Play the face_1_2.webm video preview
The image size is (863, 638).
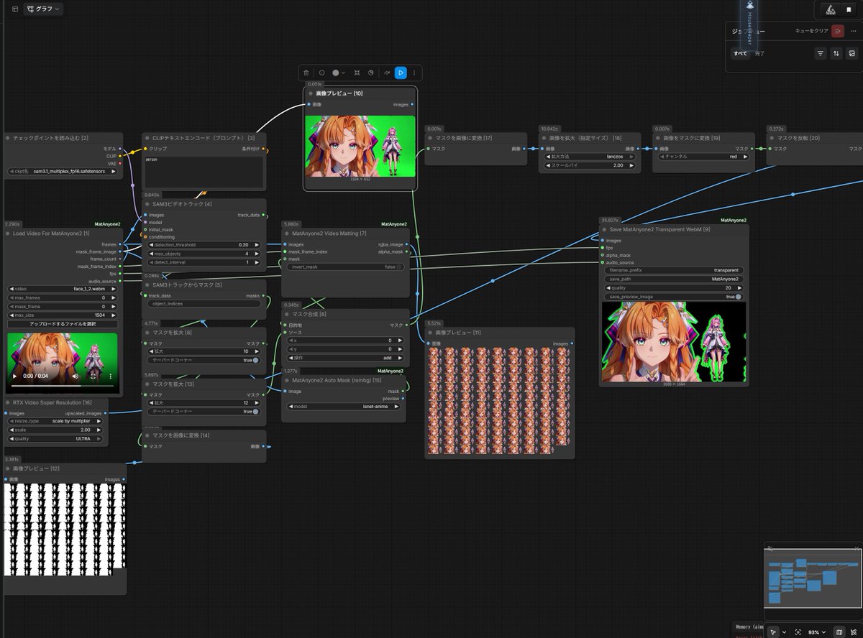click(x=15, y=376)
